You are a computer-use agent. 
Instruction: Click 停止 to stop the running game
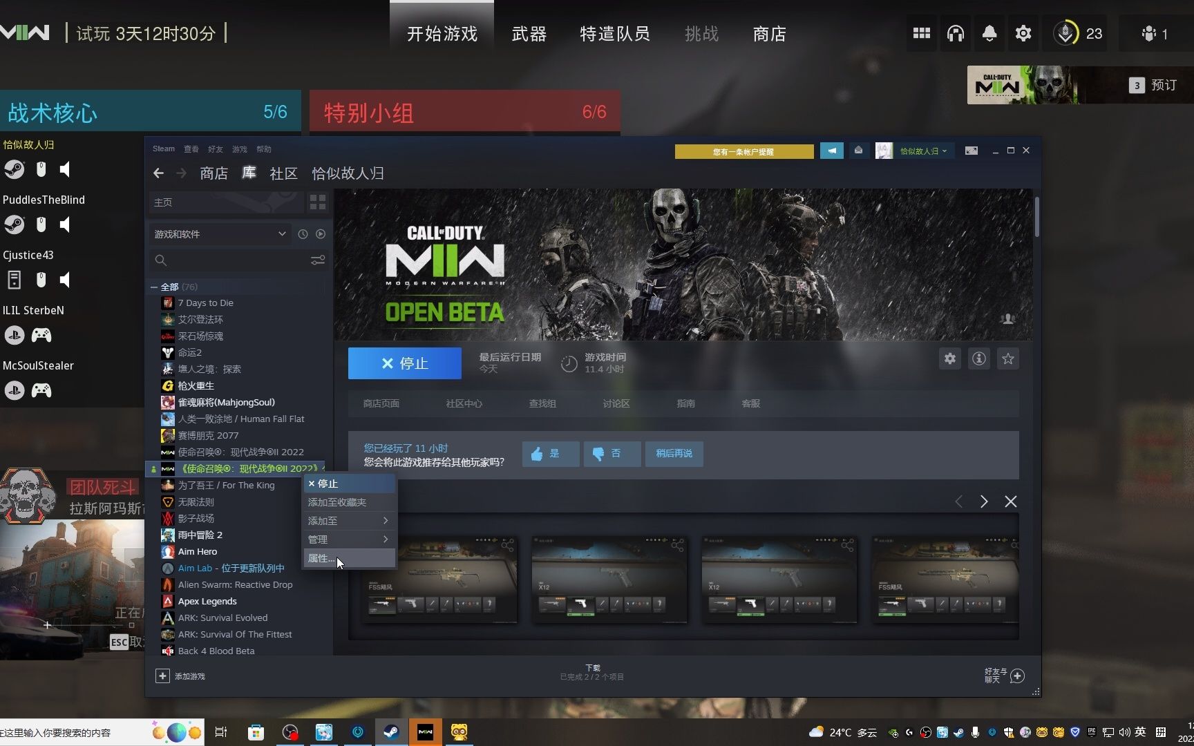[x=404, y=363]
